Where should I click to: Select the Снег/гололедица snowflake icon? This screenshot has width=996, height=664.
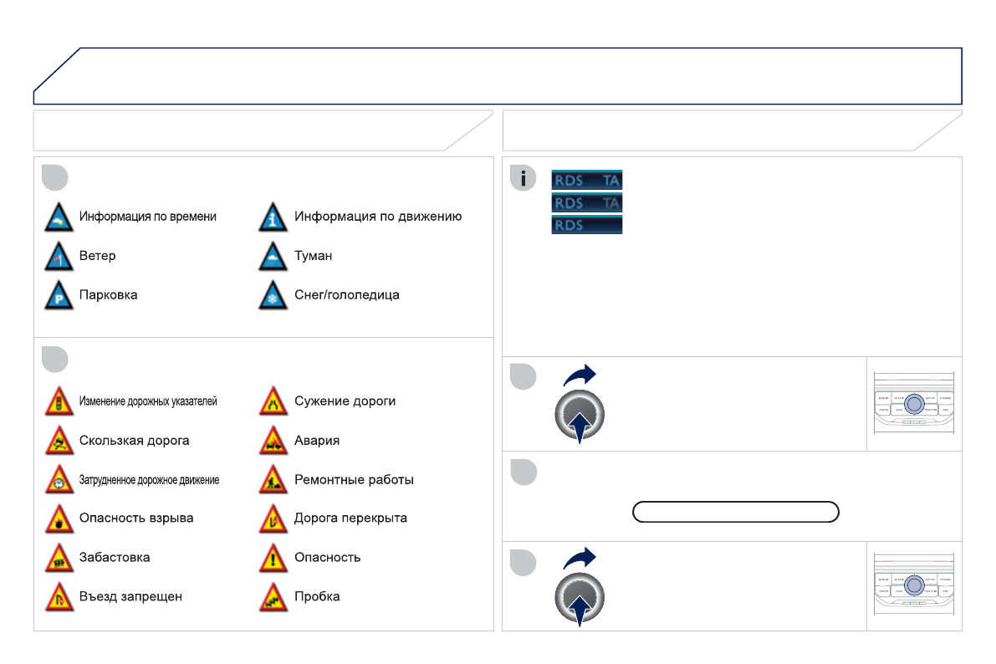pyautogui.click(x=273, y=296)
